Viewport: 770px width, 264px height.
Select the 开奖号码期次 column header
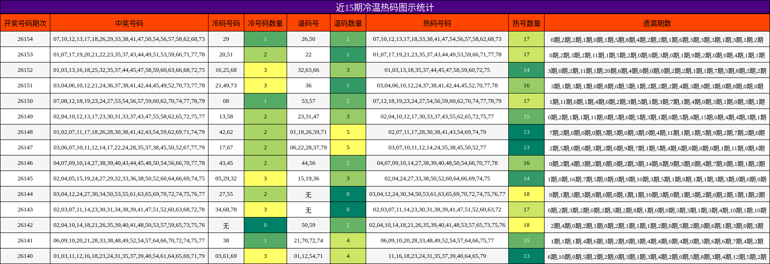[x=25, y=23]
